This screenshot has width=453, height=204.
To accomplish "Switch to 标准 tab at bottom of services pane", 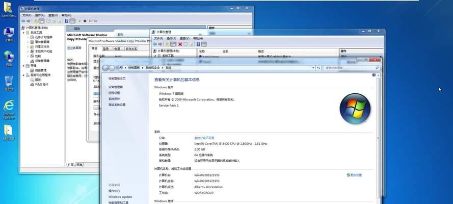I will [x=79, y=164].
